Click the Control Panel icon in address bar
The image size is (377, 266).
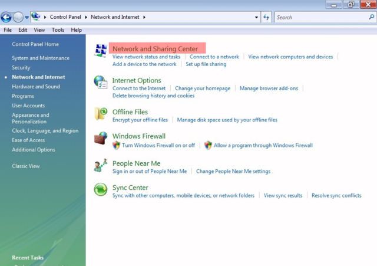pos(36,17)
